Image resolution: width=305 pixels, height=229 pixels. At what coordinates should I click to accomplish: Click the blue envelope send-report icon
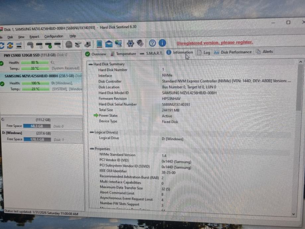(109, 44)
